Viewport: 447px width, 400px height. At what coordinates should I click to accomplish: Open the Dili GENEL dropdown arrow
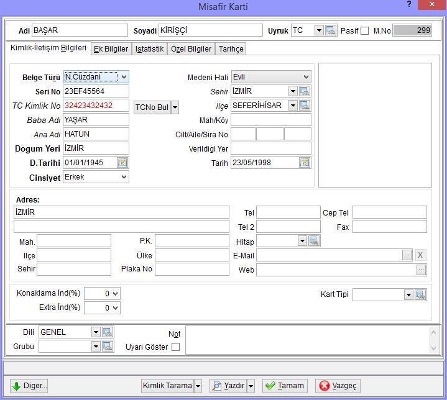pyautogui.click(x=96, y=332)
